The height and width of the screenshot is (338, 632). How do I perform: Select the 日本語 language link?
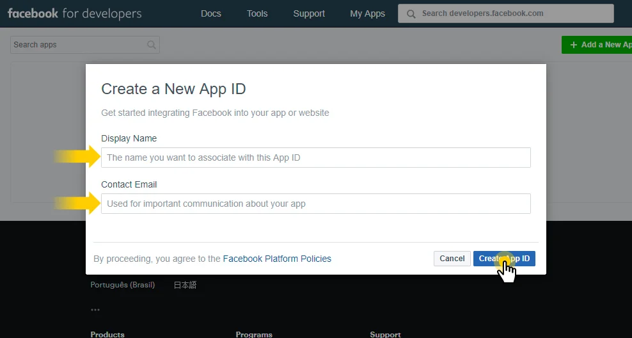click(185, 285)
